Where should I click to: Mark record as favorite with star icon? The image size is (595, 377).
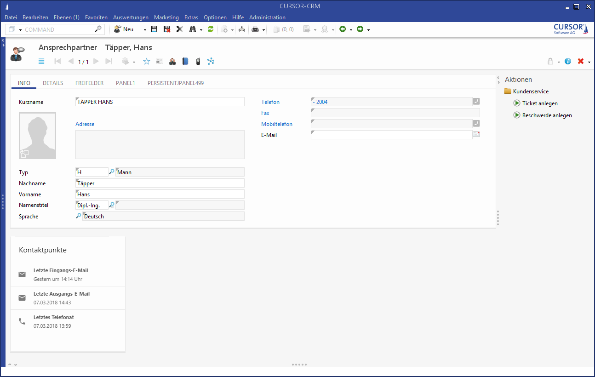(147, 61)
